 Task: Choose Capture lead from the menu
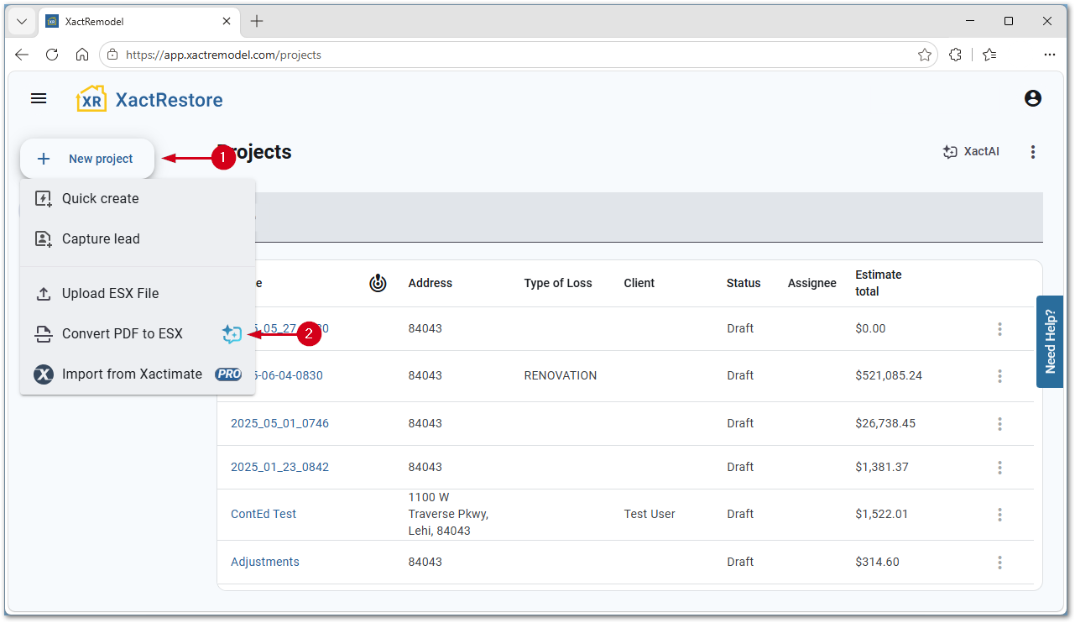coord(138,239)
